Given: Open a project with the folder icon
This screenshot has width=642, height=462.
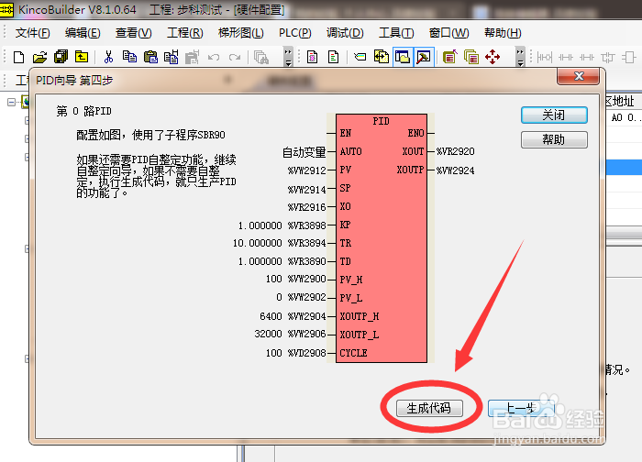Looking at the screenshot, I should click(x=39, y=57).
